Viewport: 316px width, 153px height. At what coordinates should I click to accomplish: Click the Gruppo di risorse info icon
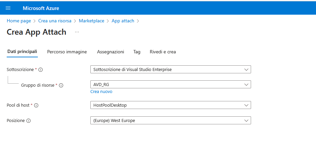click(x=61, y=85)
